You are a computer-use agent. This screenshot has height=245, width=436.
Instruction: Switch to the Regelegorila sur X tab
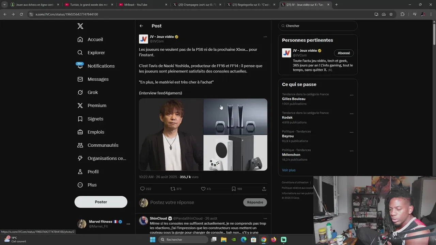click(251, 5)
